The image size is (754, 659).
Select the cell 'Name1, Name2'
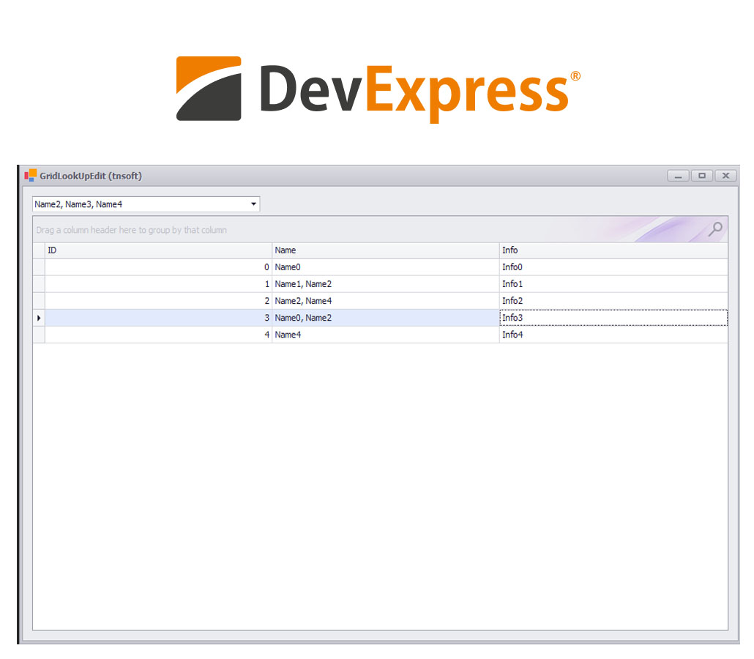click(385, 284)
